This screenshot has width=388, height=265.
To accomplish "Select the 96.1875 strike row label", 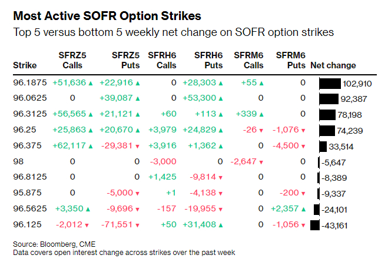I will 29,84.
